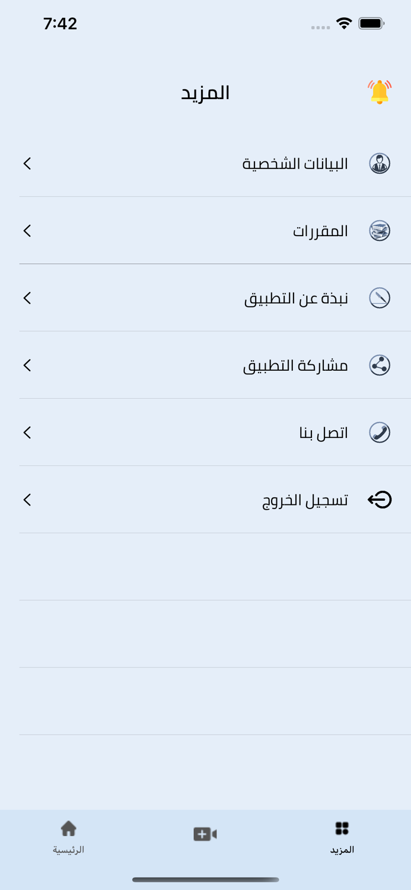Open نبذة عن التطبيق via its chevron

point(27,298)
